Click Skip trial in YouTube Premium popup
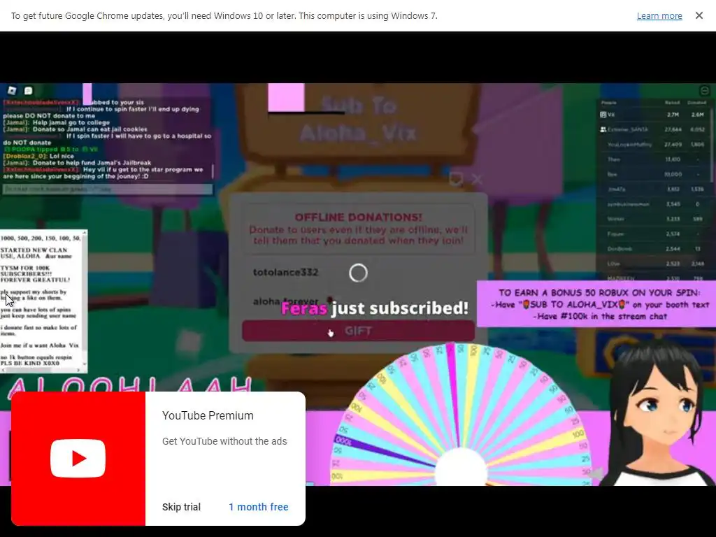 coord(181,507)
